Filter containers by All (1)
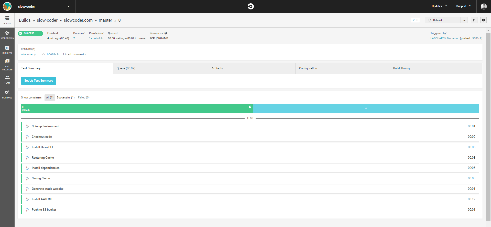 coord(50,98)
